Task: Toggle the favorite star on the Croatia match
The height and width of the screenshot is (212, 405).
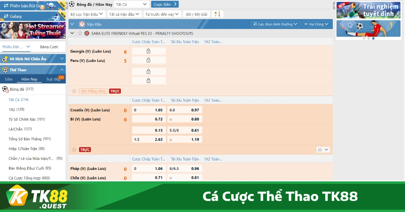Action: 74,91
